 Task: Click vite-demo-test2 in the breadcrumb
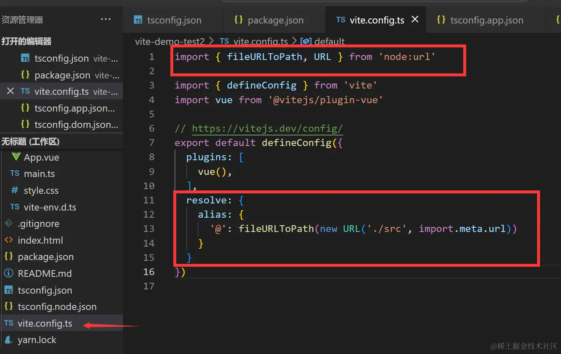pyautogui.click(x=170, y=41)
